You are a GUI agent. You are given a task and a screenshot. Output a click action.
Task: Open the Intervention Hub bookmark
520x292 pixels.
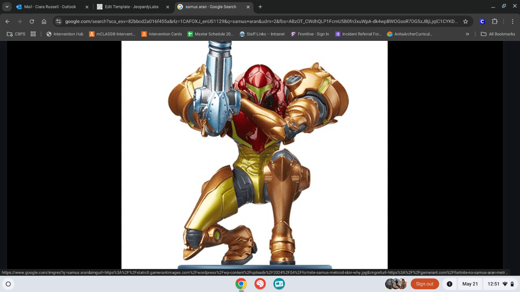pos(65,34)
